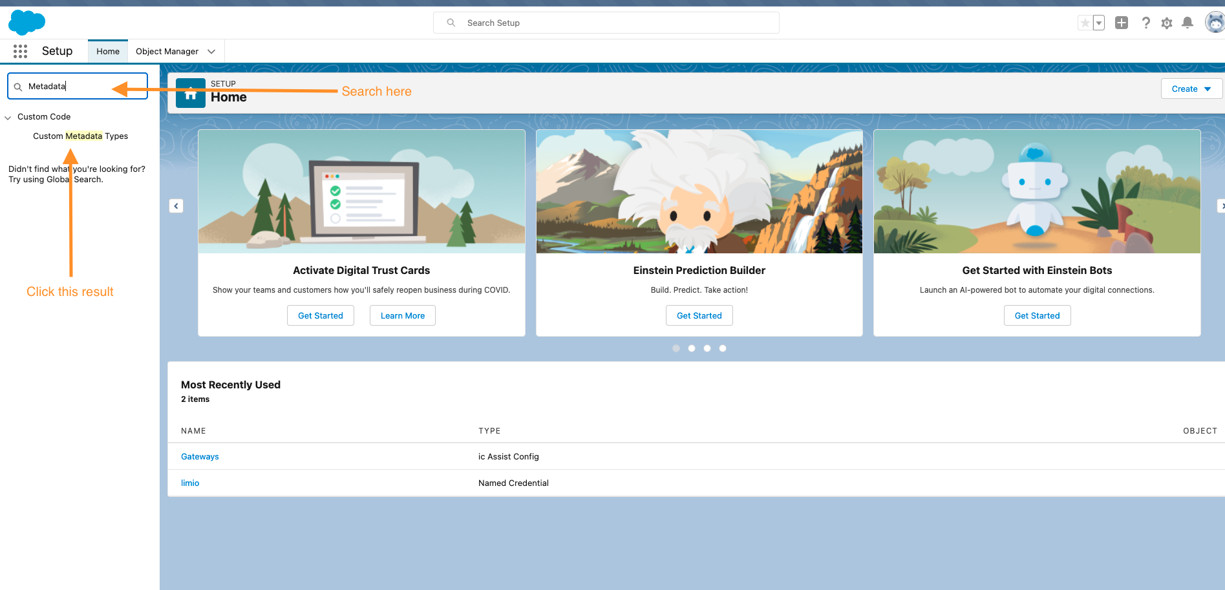Click the NAME column header
The image size is (1225, 590).
click(x=193, y=430)
